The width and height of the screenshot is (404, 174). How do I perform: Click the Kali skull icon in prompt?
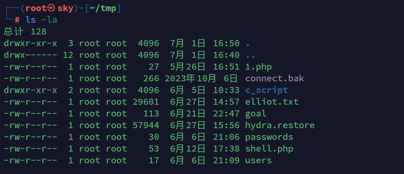click(x=51, y=8)
